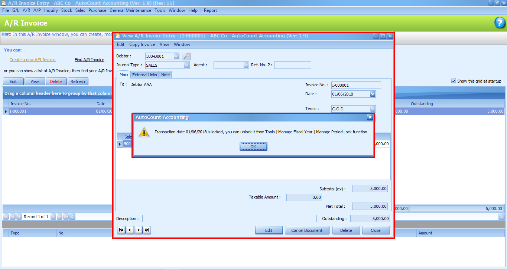Screen dimensions: 507x270
Task: Go to next invoice in entry window
Action: [138, 230]
